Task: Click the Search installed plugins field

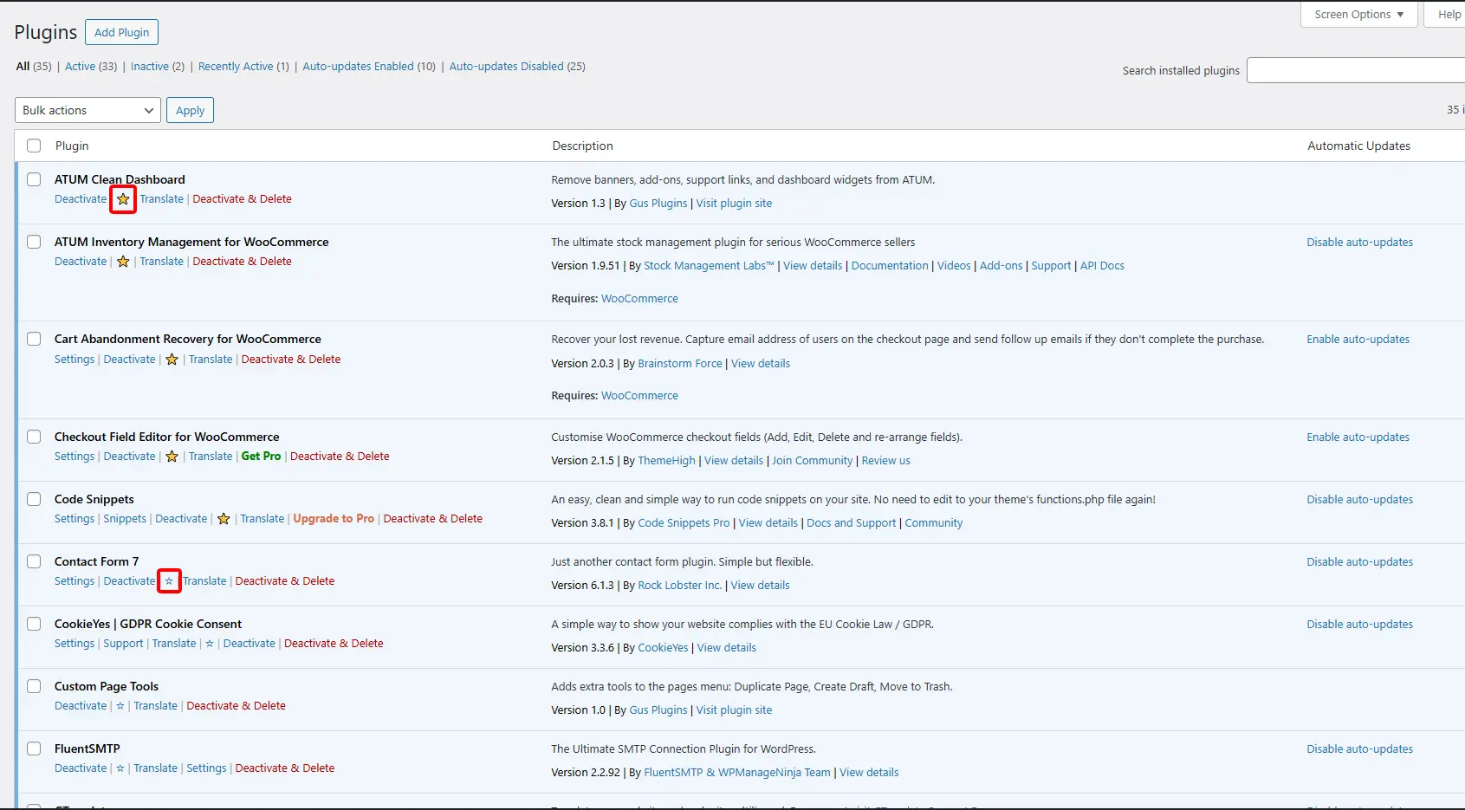Action: (1355, 70)
